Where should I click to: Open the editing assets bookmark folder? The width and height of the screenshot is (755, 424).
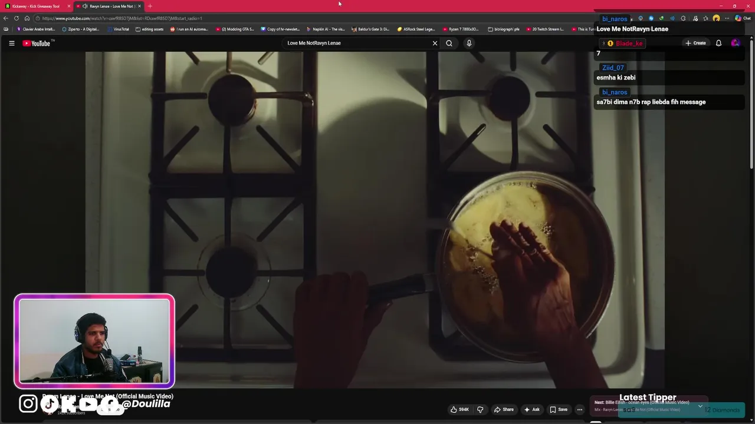coord(149,29)
